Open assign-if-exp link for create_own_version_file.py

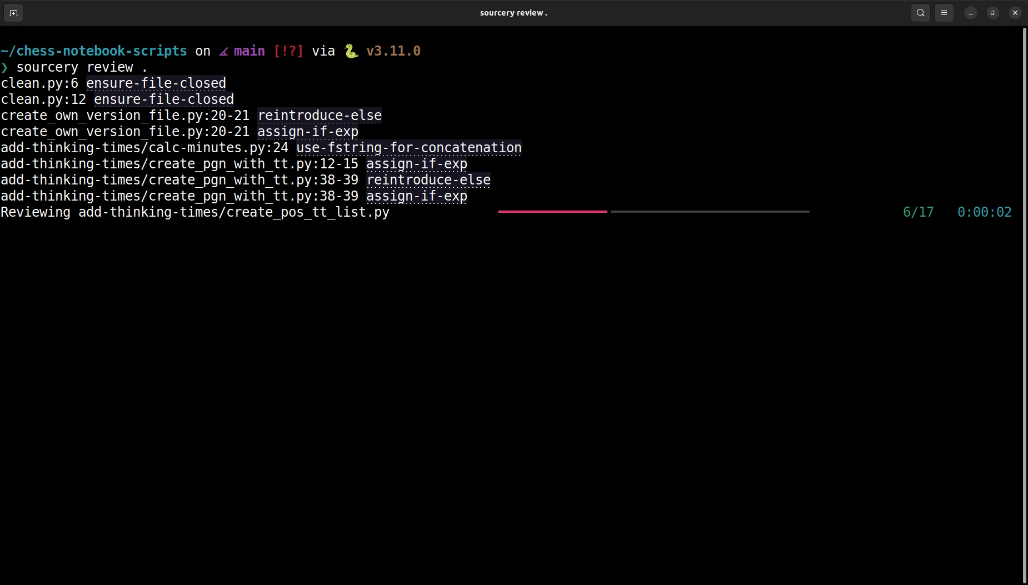pos(307,132)
